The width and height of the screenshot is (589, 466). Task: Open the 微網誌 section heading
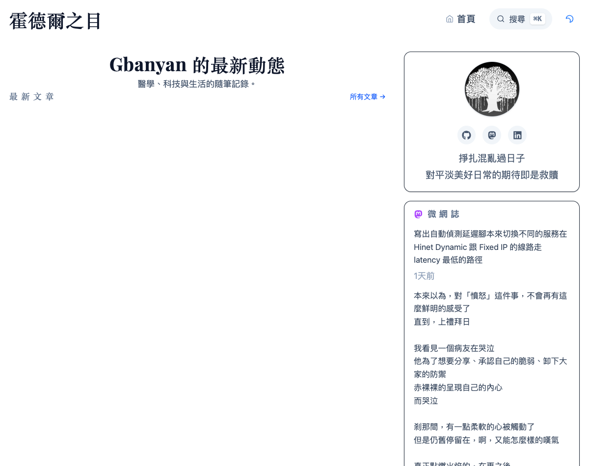[x=443, y=214]
